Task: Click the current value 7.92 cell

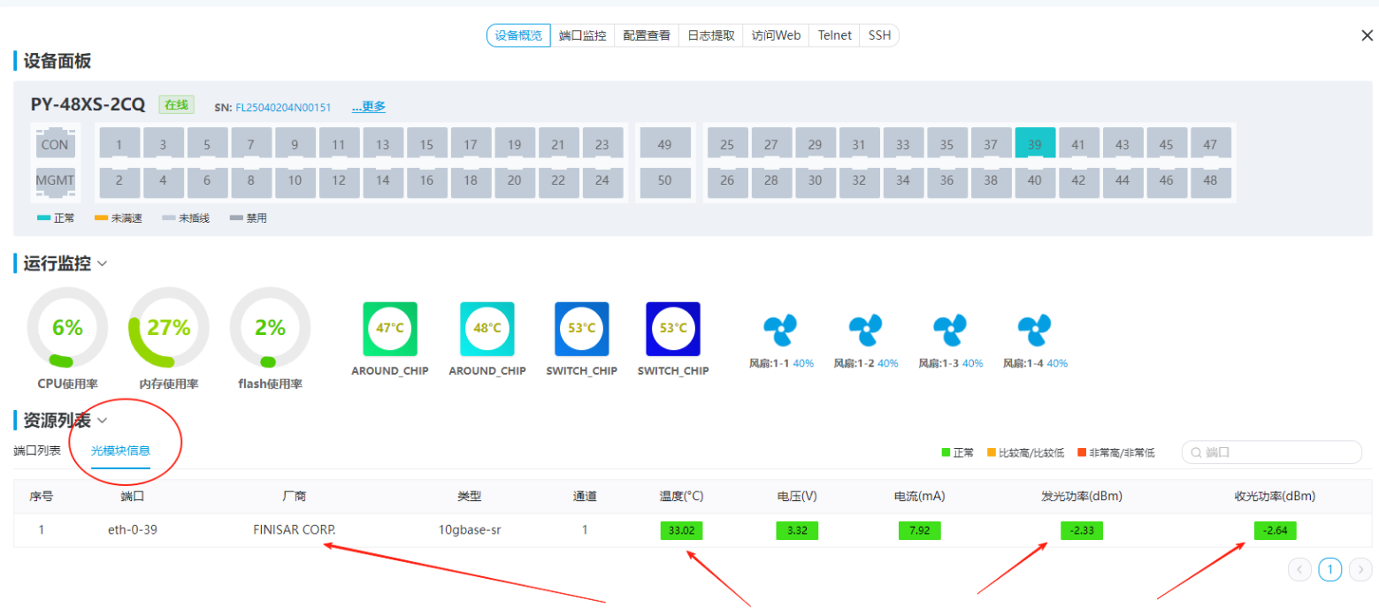Action: tap(919, 530)
